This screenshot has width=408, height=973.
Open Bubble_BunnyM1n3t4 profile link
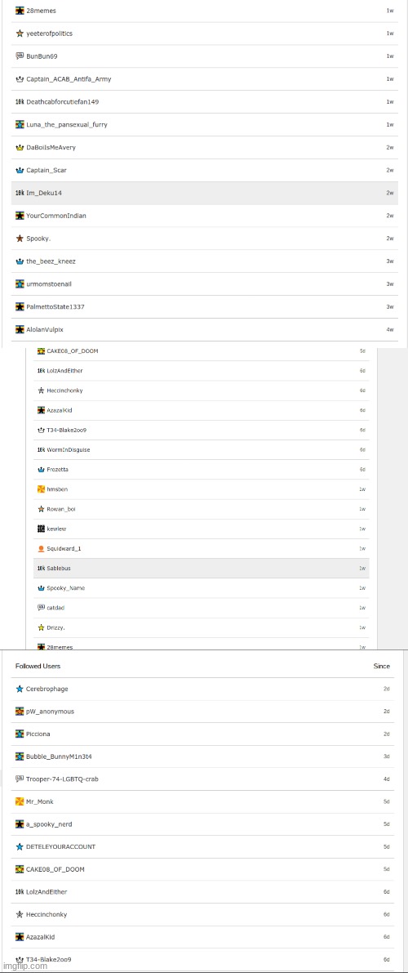[x=59, y=757]
